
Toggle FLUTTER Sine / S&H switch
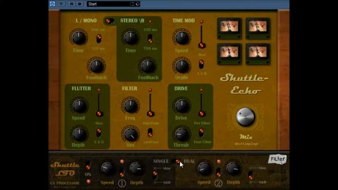click(x=99, y=132)
